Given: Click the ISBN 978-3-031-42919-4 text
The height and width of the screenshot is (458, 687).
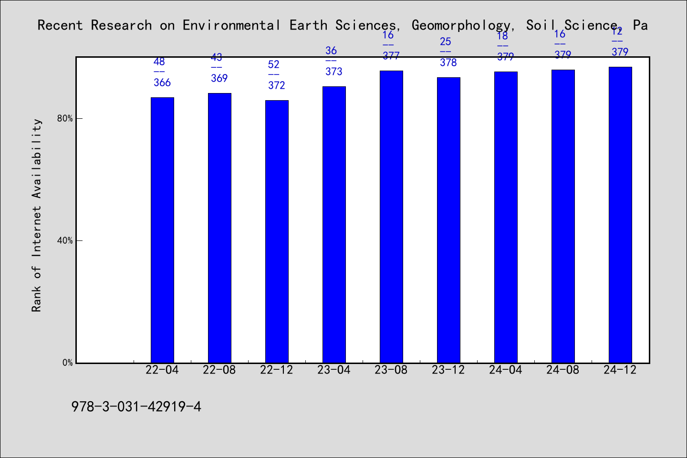Looking at the screenshot, I should click(136, 406).
